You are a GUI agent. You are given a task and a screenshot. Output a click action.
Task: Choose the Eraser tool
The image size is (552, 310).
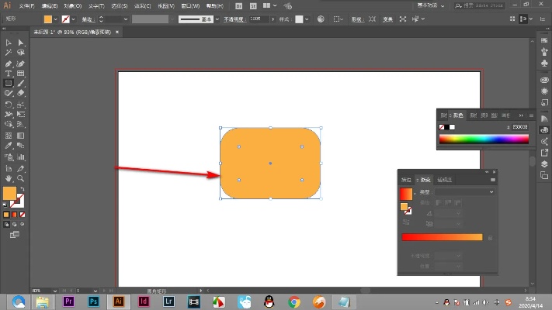pos(21,93)
